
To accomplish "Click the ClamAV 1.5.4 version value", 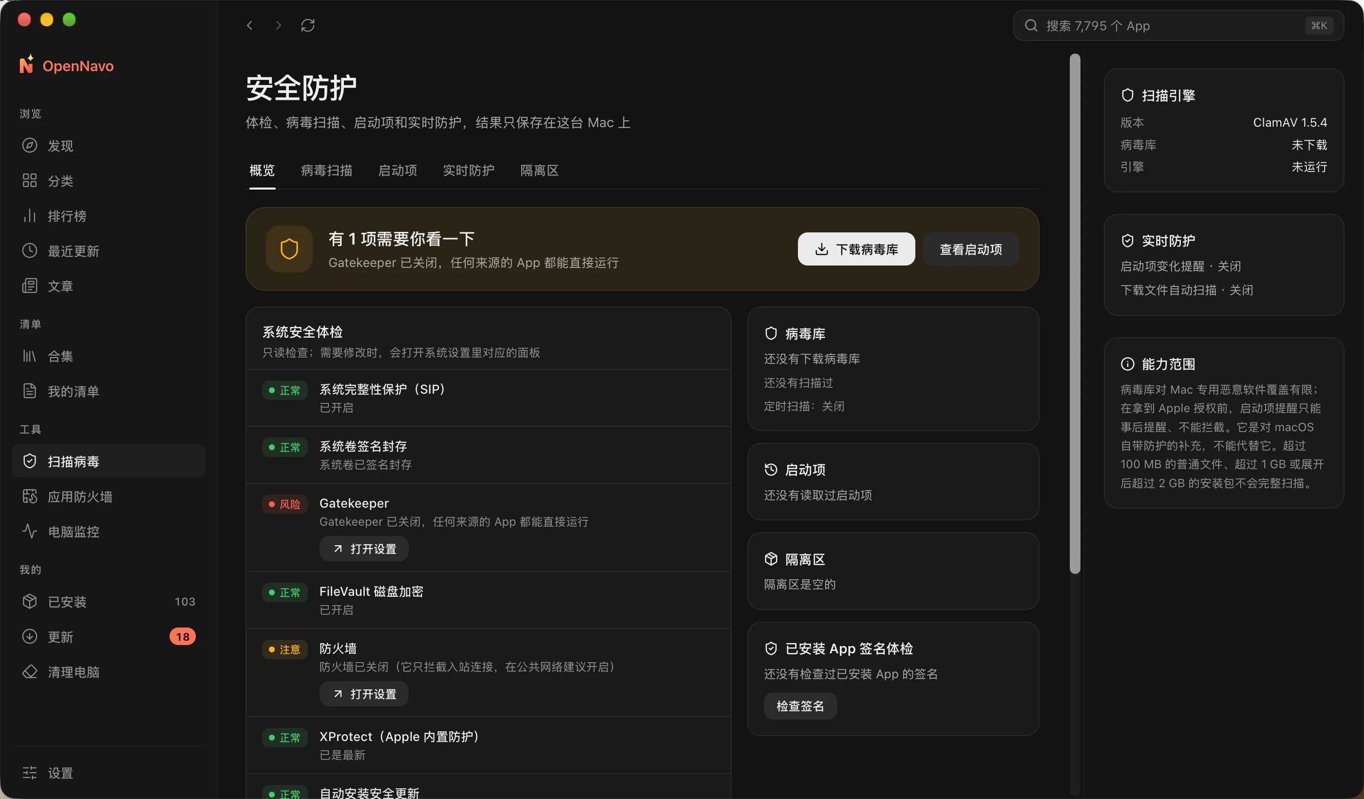I will (x=1290, y=122).
